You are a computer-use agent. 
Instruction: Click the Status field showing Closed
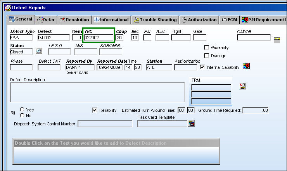(x=21, y=52)
